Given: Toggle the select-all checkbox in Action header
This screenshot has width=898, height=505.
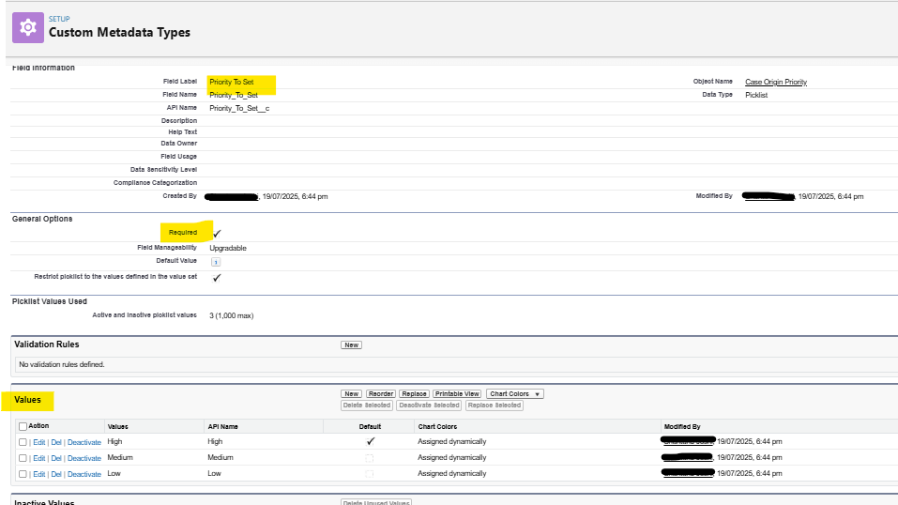Looking at the screenshot, I should pos(23,426).
